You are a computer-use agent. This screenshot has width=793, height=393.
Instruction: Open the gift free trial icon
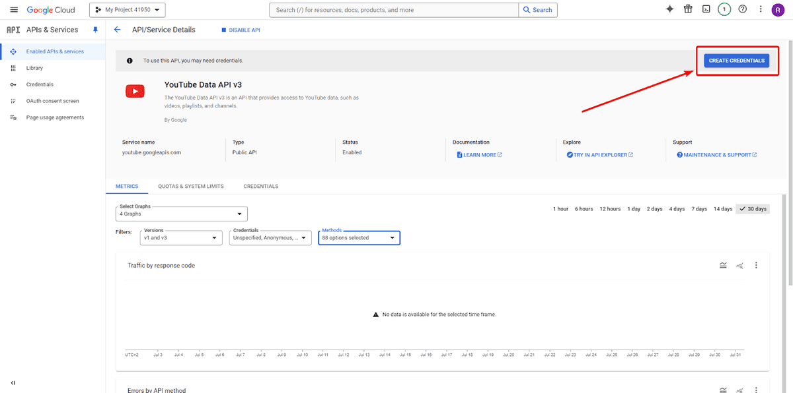point(688,9)
